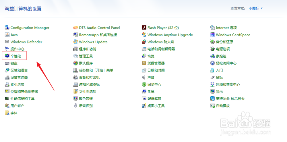Click the 疑难解答 link
The image size is (287, 142).
coord(154,99)
